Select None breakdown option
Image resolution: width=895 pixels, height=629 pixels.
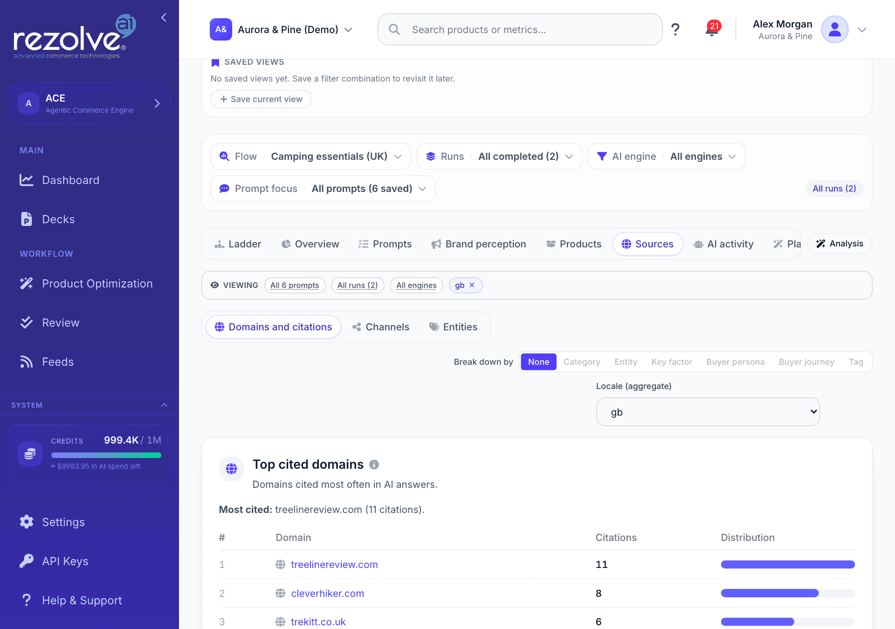(x=538, y=362)
